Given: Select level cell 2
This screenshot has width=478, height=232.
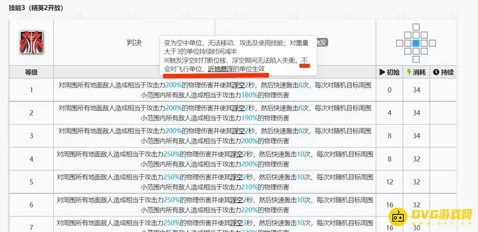Looking at the screenshot, I should click(x=32, y=113).
